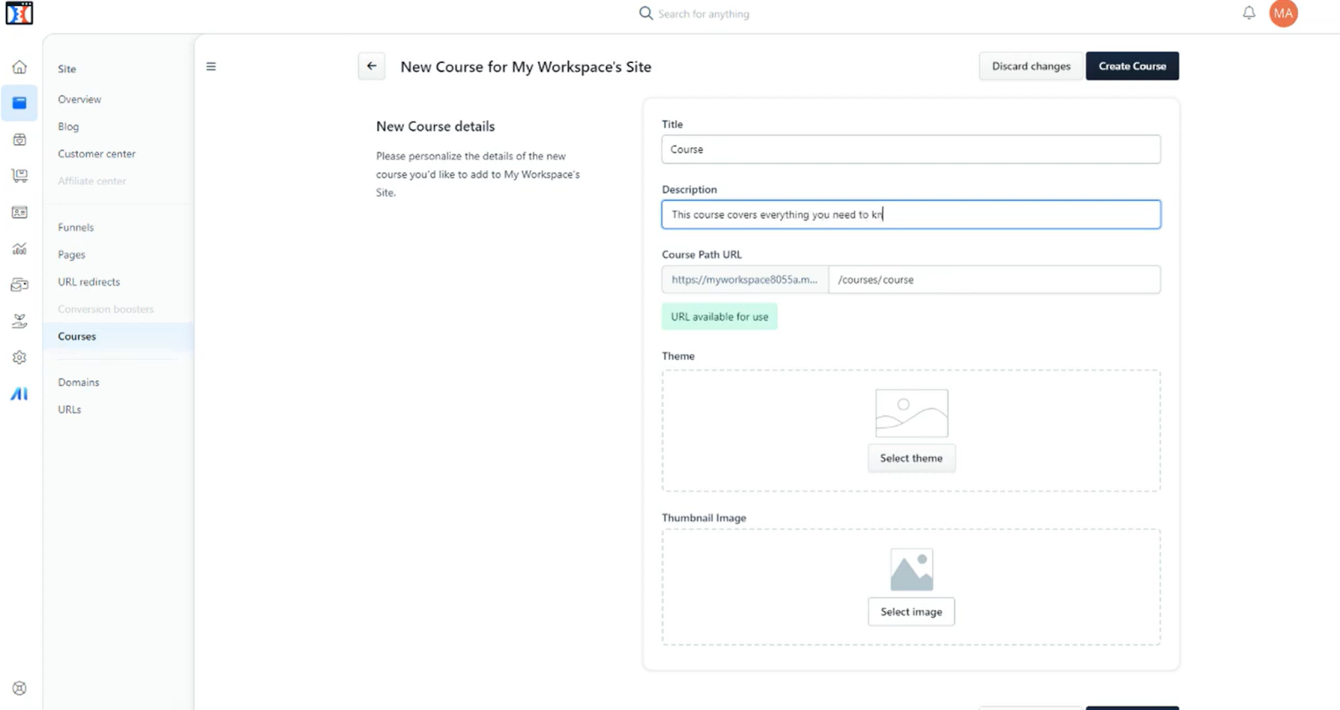Click Discard changes
This screenshot has width=1340, height=710.
[1031, 66]
